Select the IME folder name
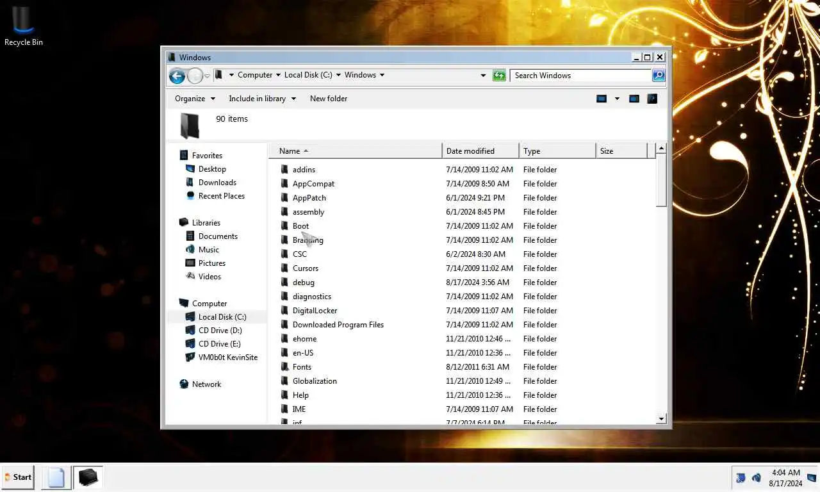 click(299, 409)
